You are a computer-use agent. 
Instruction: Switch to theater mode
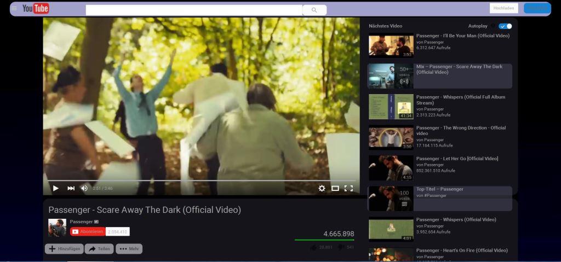(x=335, y=188)
